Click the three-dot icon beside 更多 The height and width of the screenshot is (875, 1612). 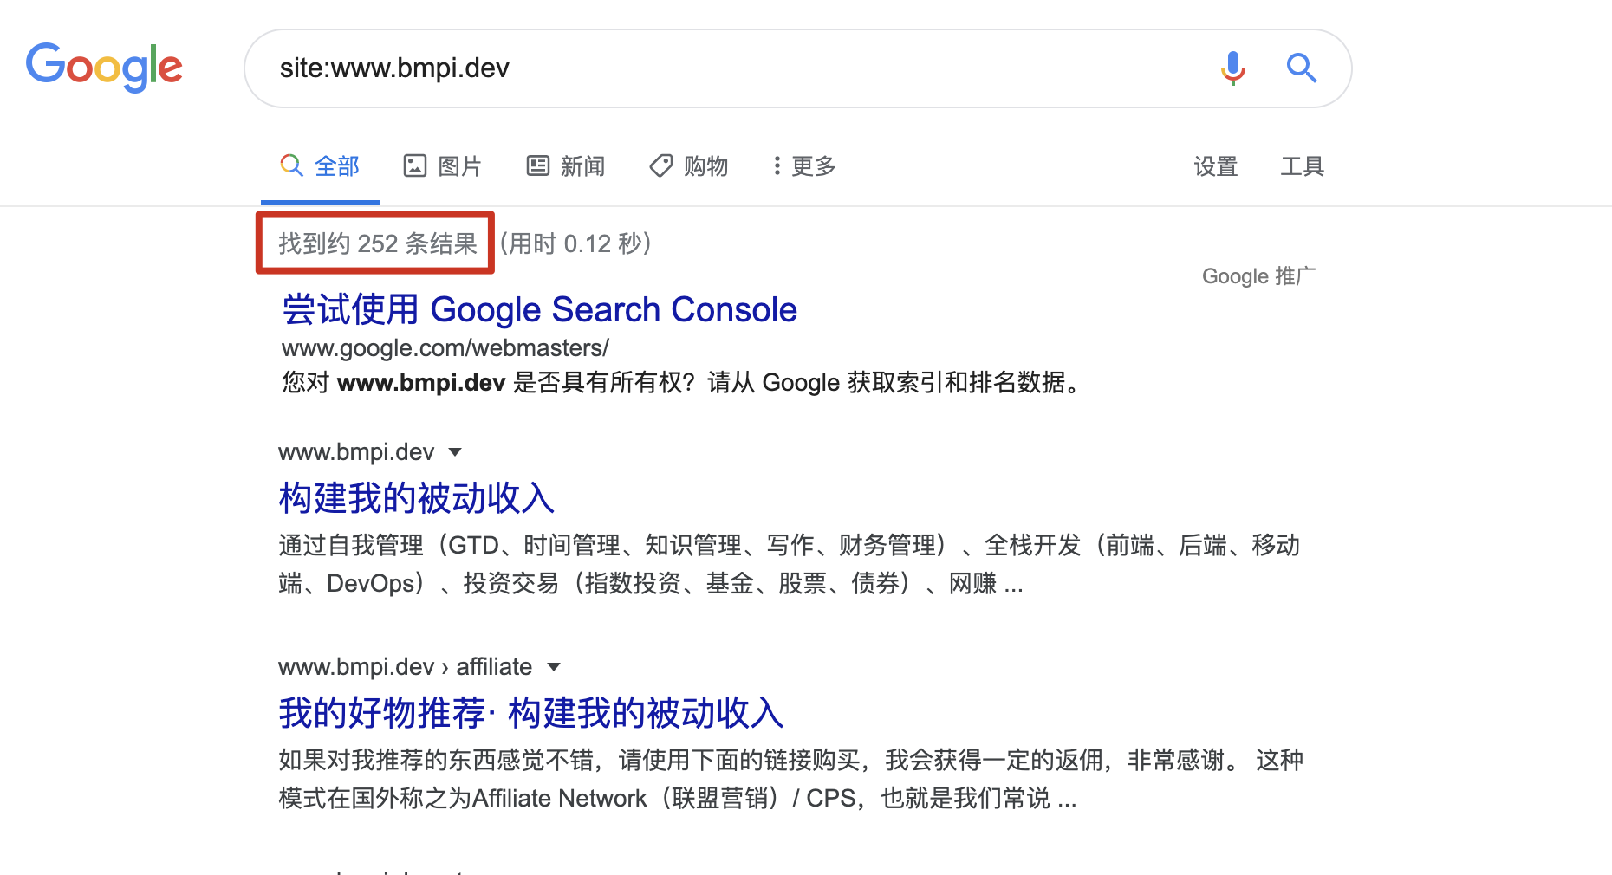777,165
